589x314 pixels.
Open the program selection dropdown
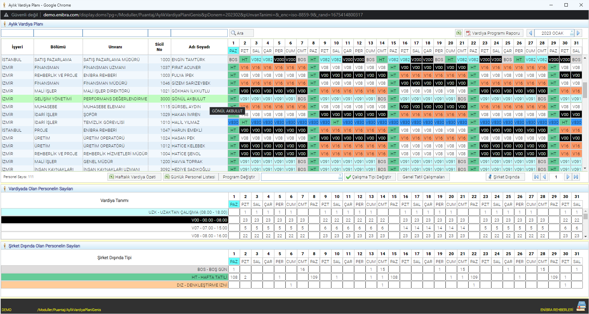coord(340,177)
